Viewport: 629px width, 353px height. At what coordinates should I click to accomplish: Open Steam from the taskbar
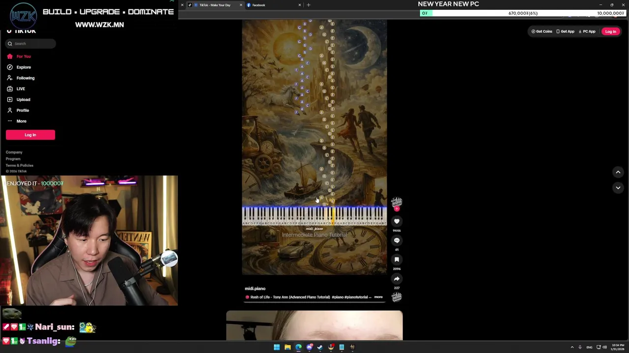(x=320, y=347)
